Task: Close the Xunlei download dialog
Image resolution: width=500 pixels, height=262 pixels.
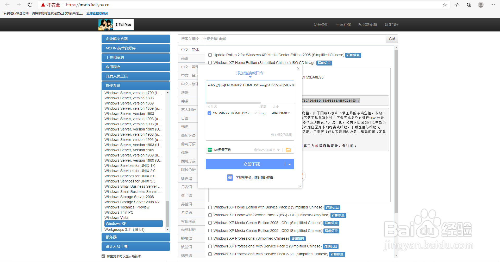Action: (x=298, y=68)
